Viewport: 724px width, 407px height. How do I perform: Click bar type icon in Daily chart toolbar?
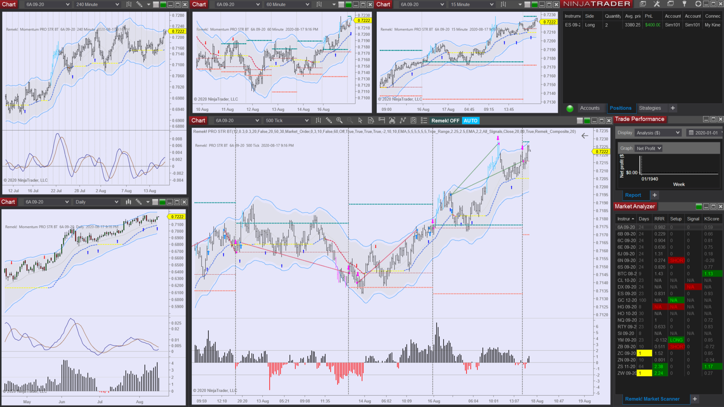coord(128,202)
